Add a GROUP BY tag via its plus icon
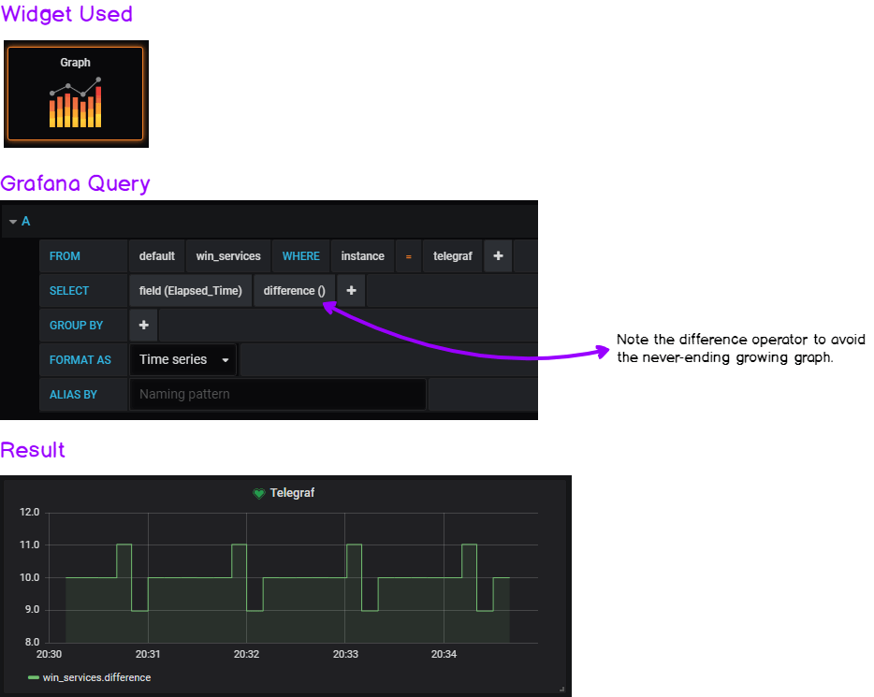 pos(142,325)
